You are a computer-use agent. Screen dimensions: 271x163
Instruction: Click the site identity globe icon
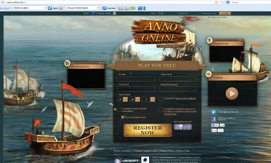tap(3, 2)
